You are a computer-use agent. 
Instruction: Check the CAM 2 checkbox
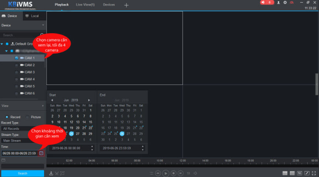16,65
